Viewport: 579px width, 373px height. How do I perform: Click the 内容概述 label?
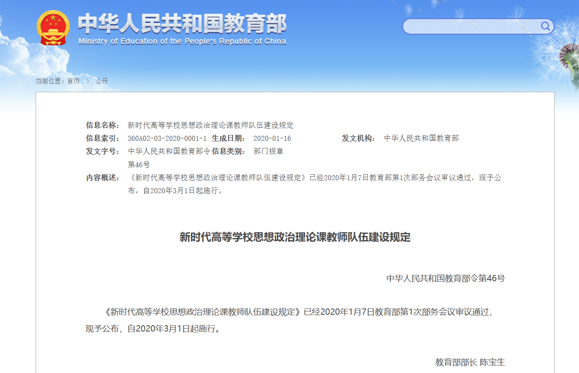(103, 178)
